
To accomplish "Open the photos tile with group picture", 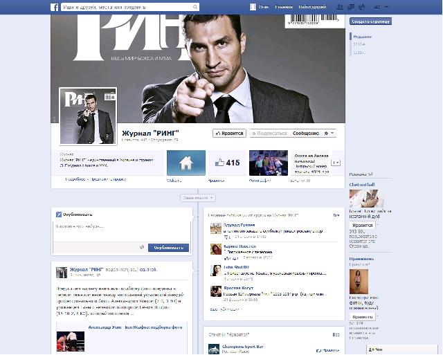I will (x=268, y=163).
